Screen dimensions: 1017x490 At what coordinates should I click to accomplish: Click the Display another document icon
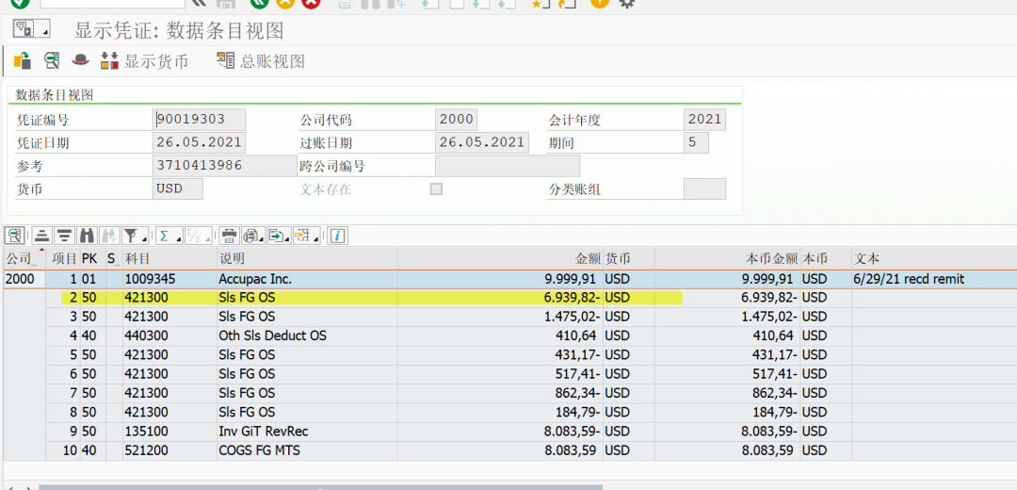click(x=52, y=61)
